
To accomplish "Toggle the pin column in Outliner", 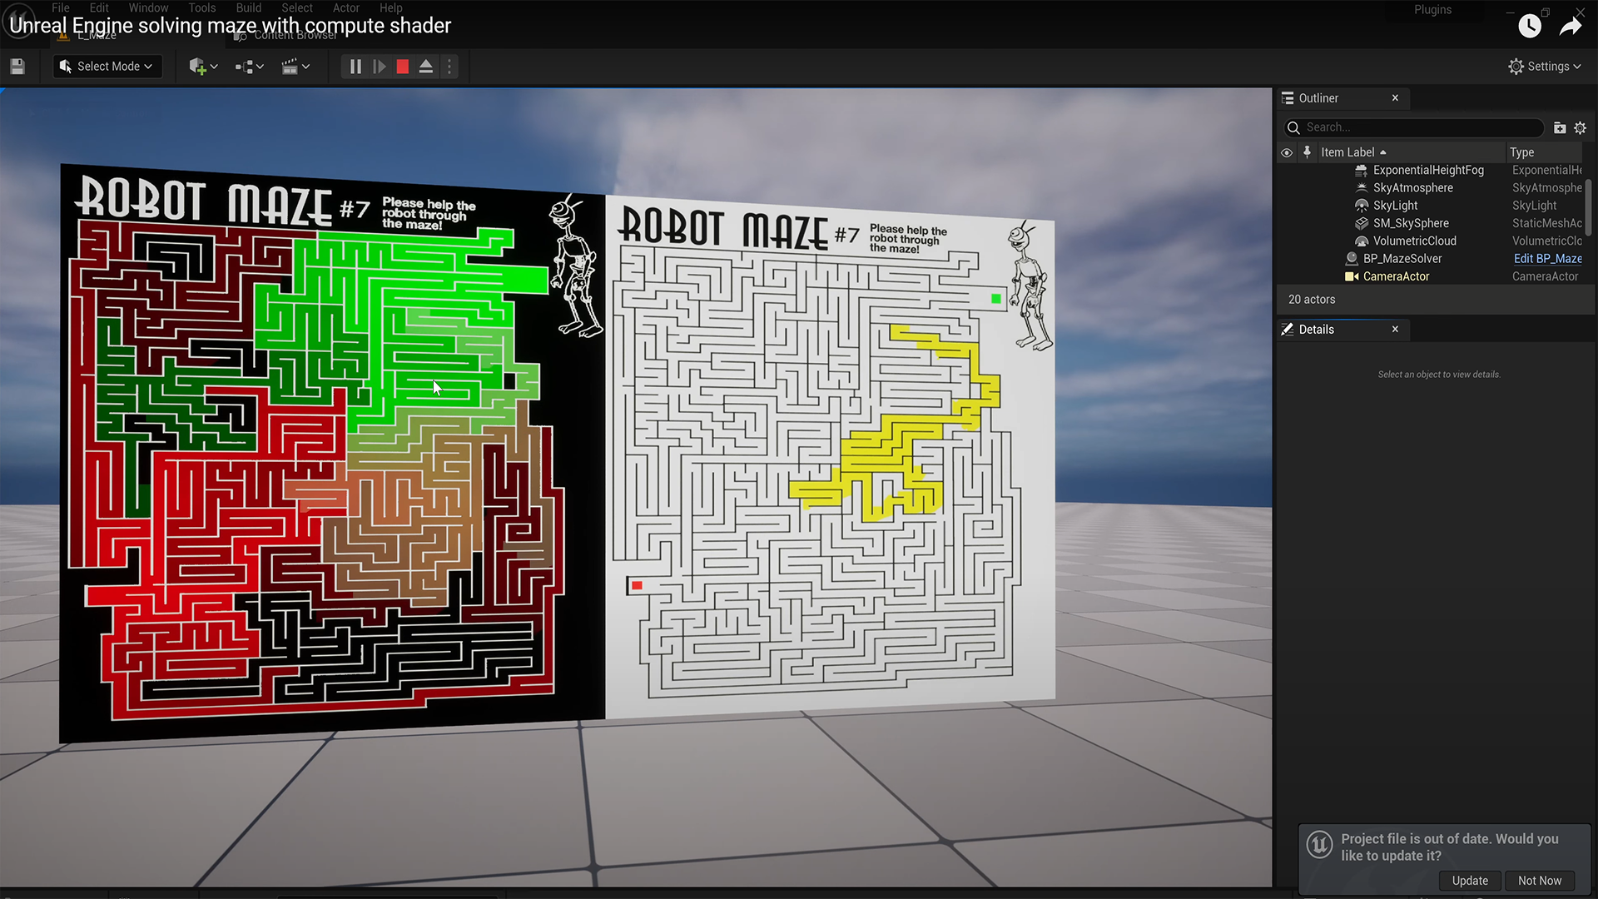I will [x=1307, y=152].
